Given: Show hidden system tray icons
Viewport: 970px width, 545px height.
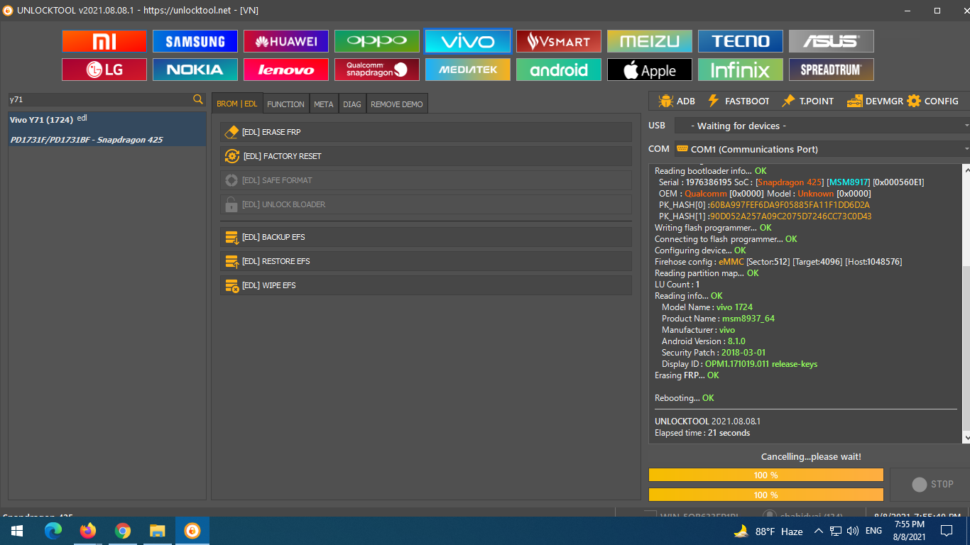Looking at the screenshot, I should click(x=819, y=531).
